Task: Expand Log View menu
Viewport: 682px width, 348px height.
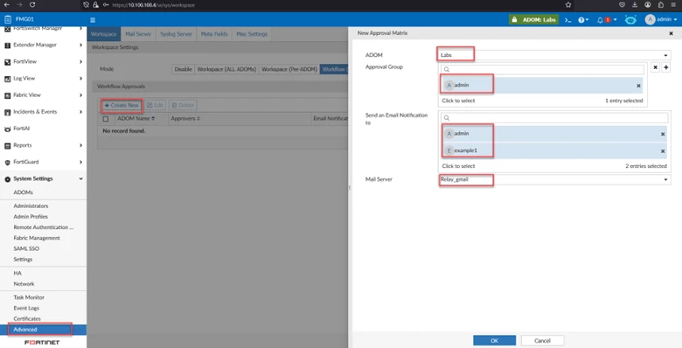Action: (43, 79)
